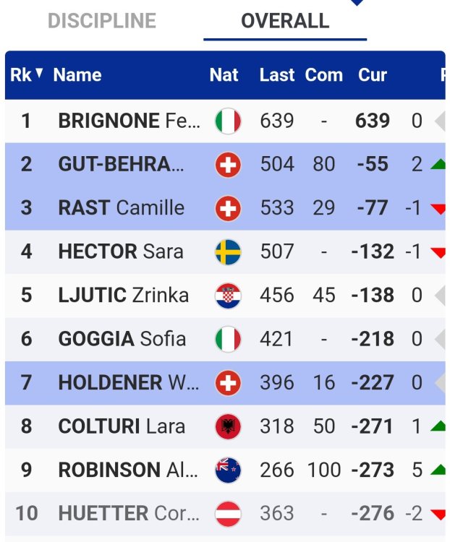Viewport: 450px width, 542px height.
Task: Click the Nat column header
Action: 224,75
